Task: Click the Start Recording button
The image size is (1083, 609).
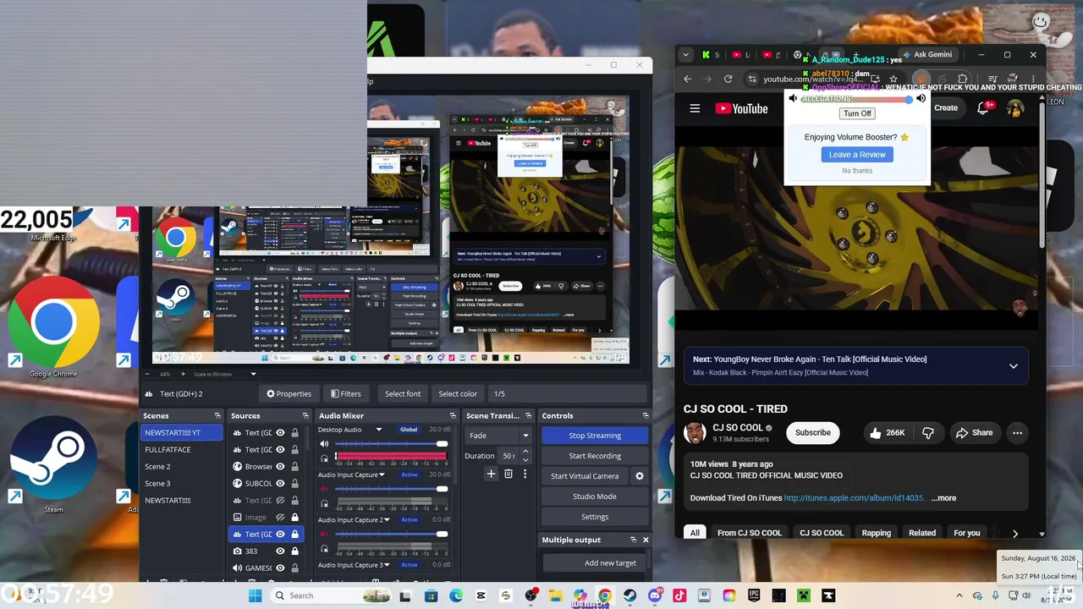Action: tap(595, 456)
